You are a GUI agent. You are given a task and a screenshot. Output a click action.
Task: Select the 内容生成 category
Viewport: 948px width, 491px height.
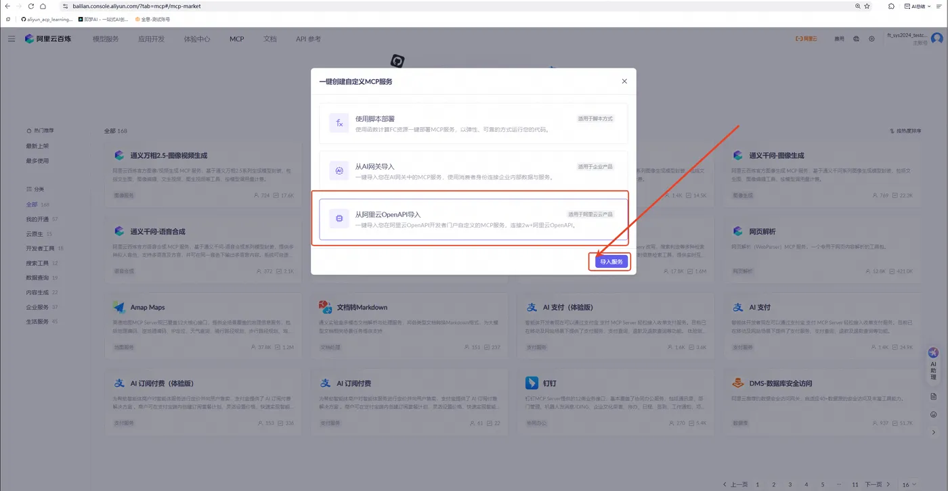pyautogui.click(x=42, y=292)
